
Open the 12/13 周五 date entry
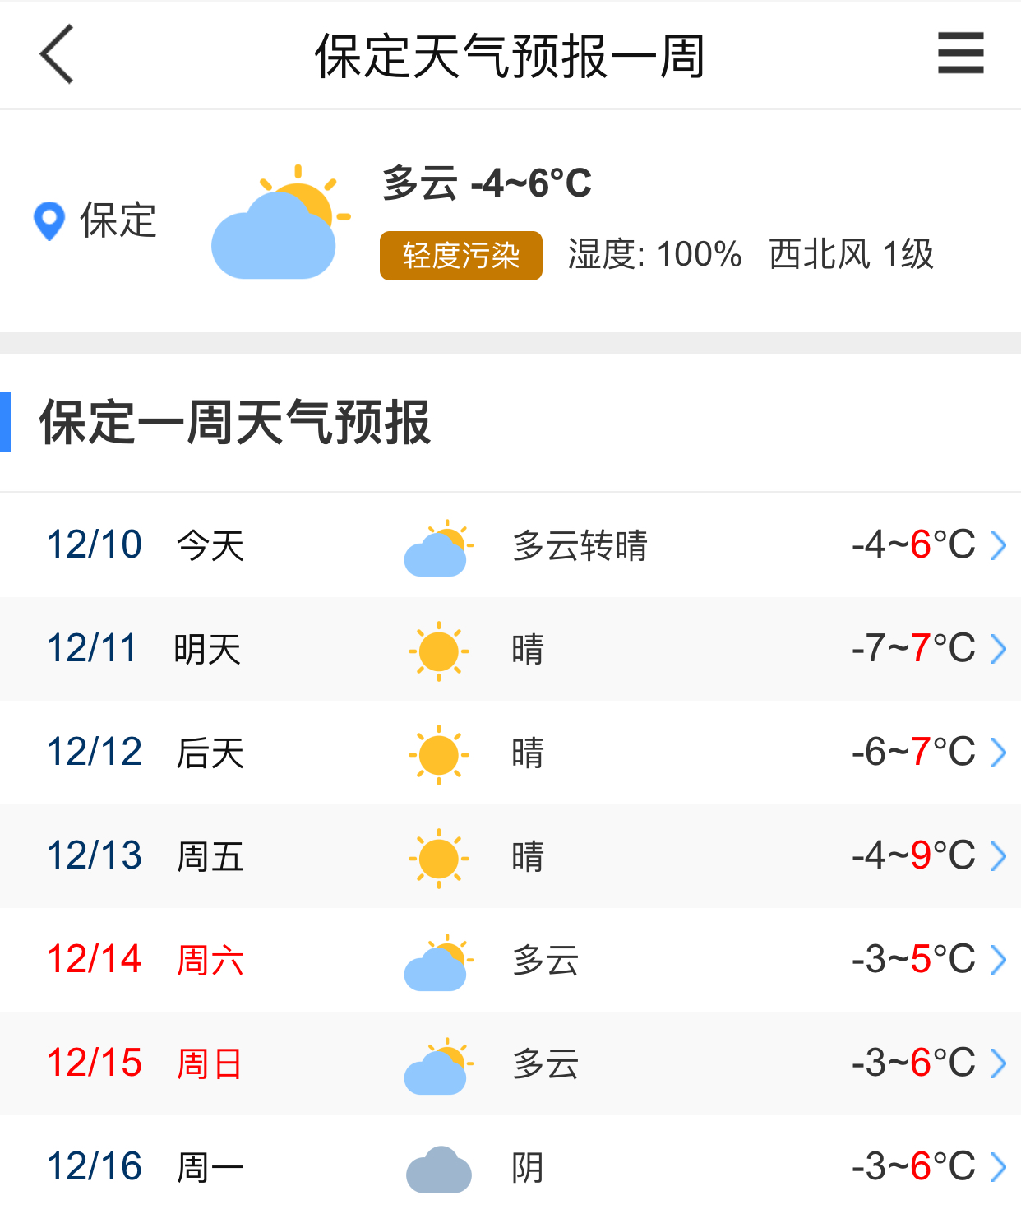145,856
